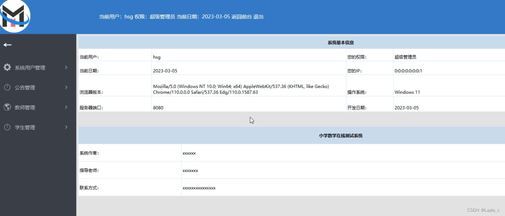505x216 pixels.
Task: Click power icon beside 公告管理
Action: point(7,87)
